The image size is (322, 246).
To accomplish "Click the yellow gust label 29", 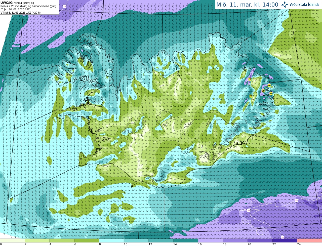I will pyautogui.click(x=250, y=79).
